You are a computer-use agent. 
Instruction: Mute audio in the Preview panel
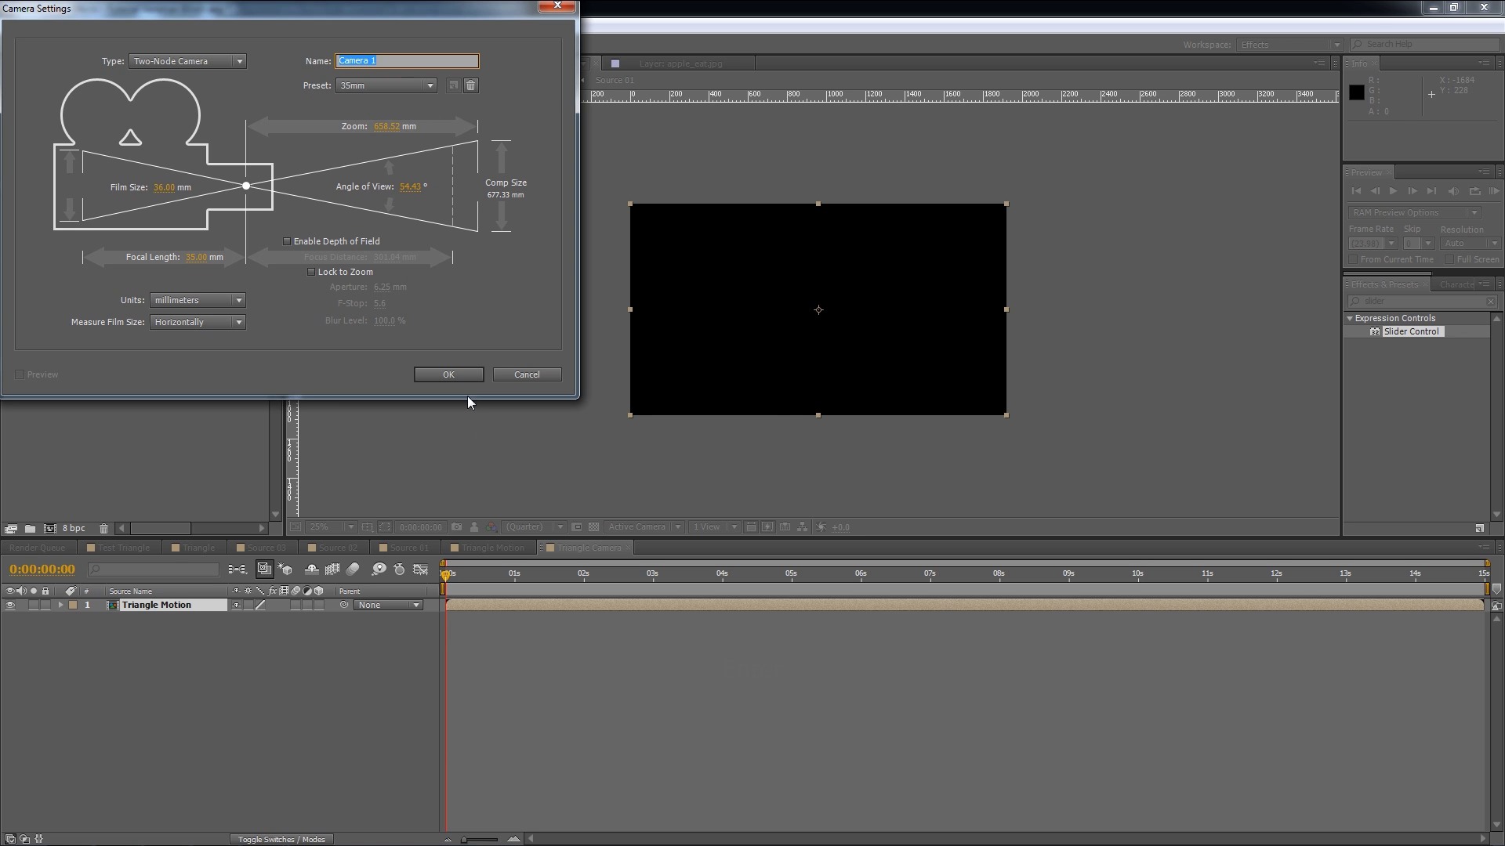point(1453,191)
